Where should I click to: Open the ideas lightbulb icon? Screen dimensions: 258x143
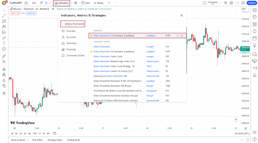(254, 45)
